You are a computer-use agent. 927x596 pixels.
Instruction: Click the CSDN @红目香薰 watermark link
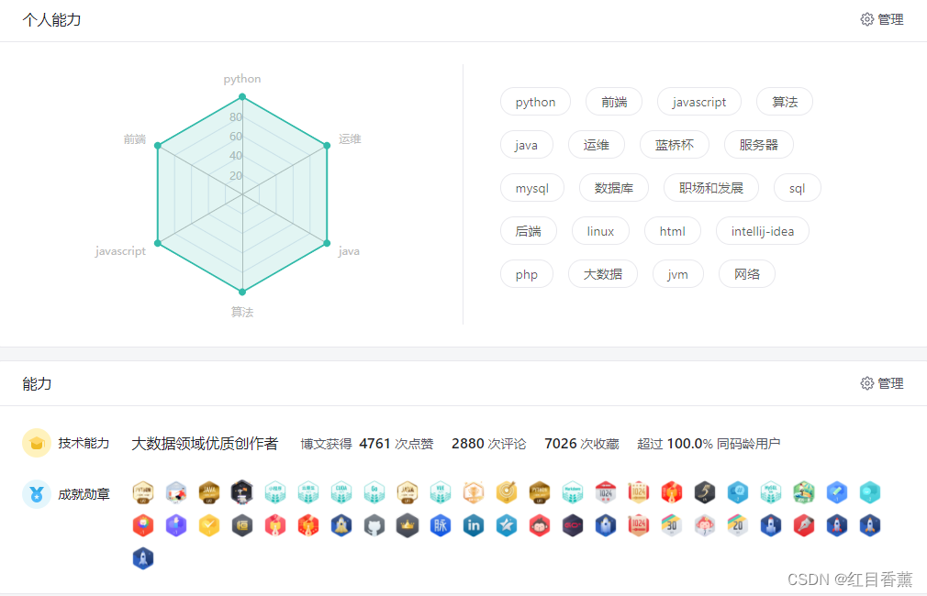(x=852, y=579)
